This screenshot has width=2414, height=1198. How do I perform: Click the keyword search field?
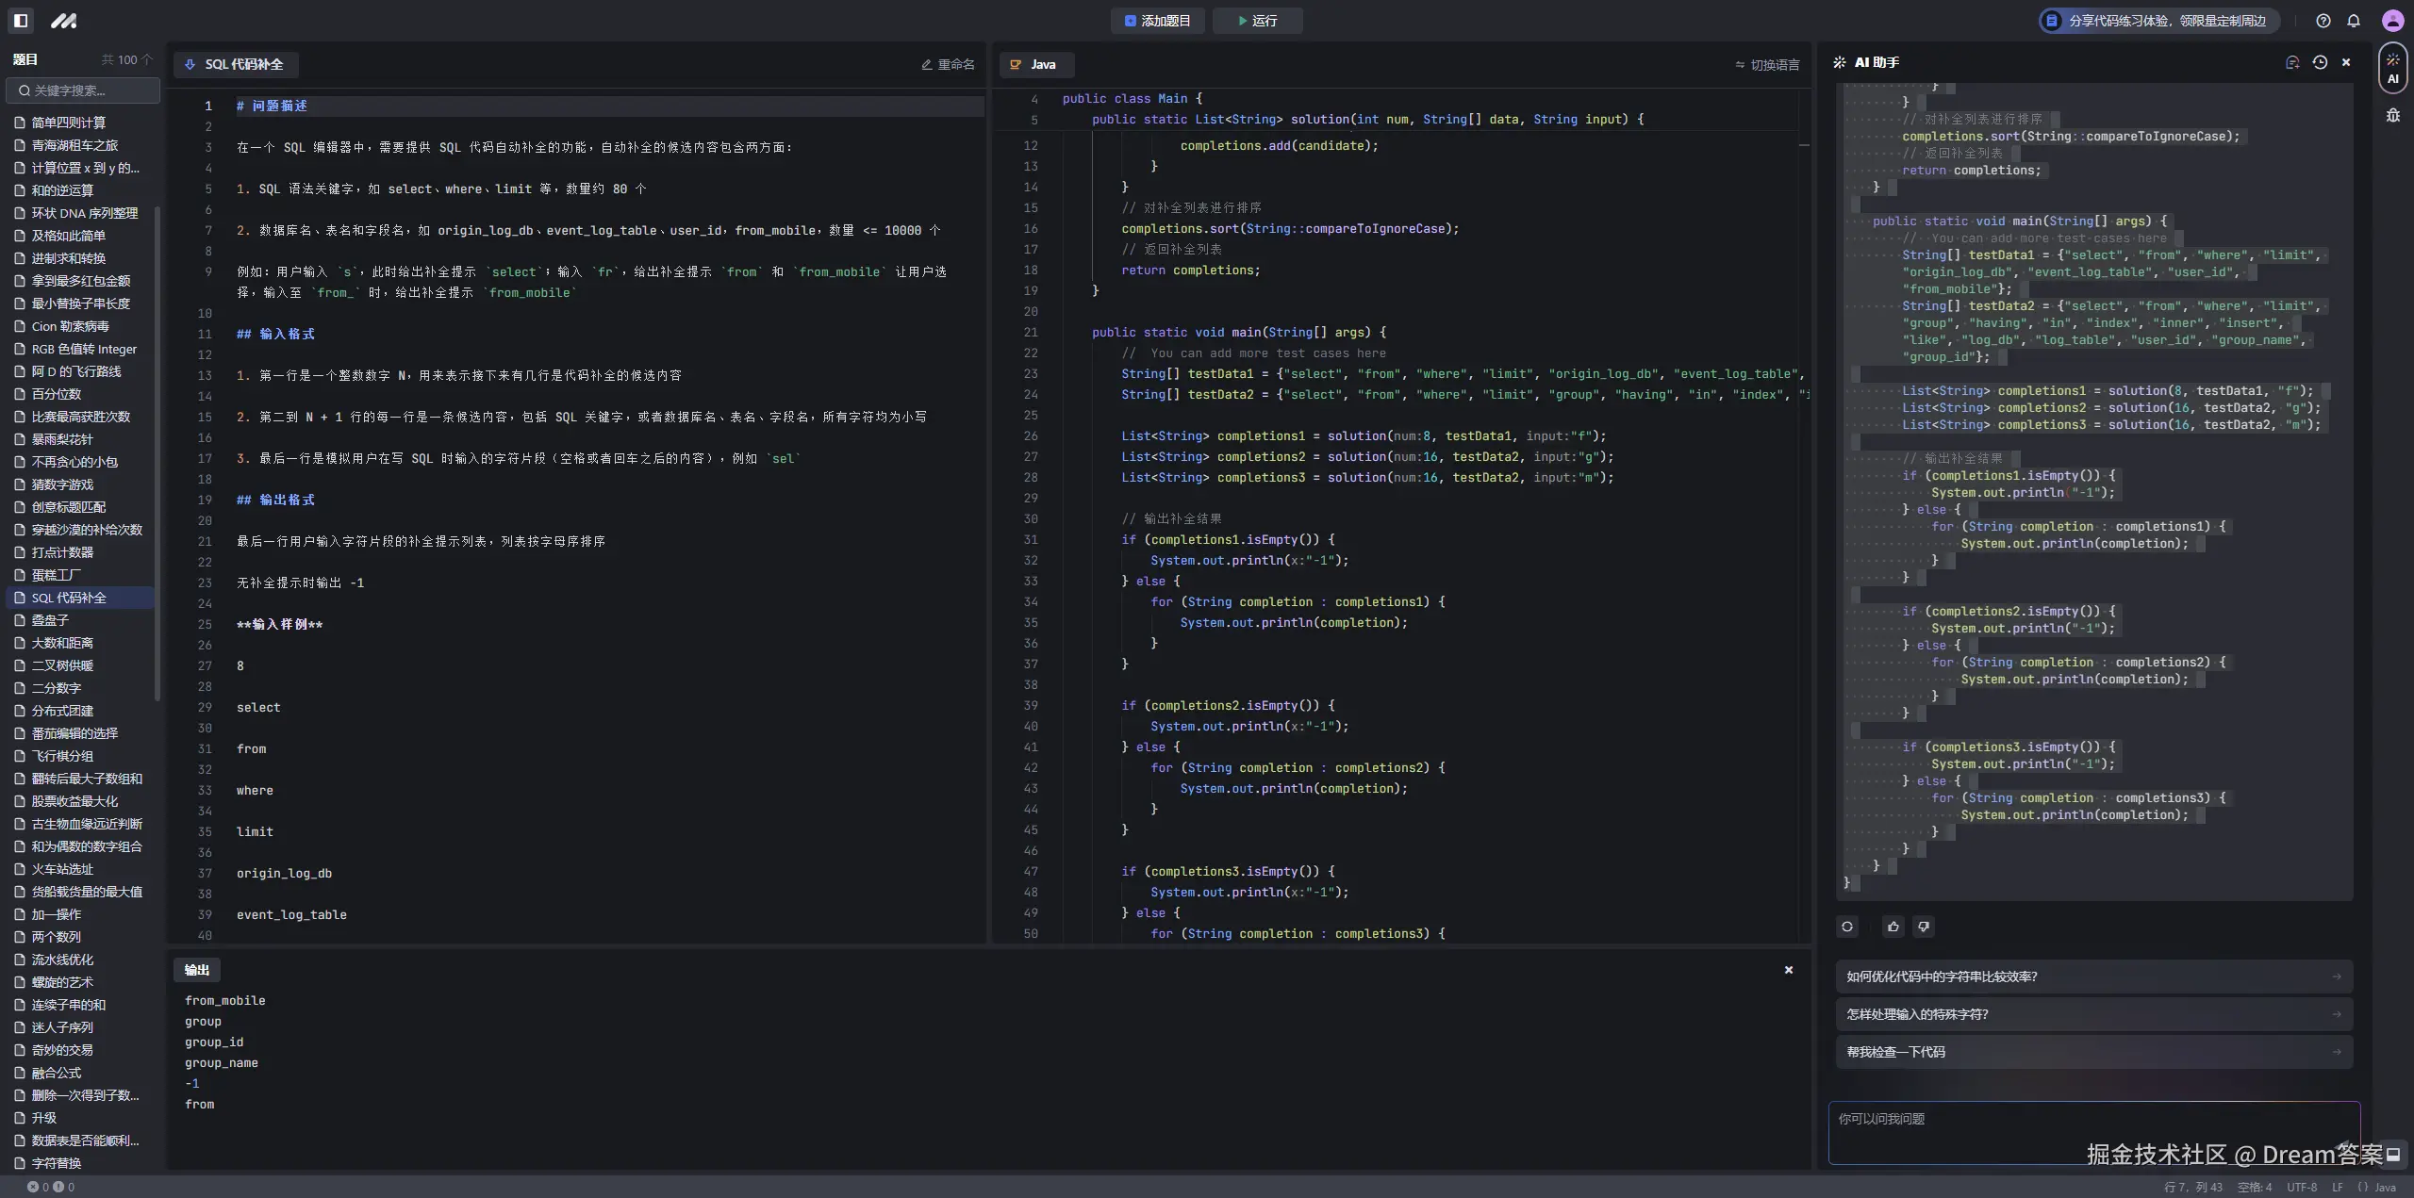[83, 90]
